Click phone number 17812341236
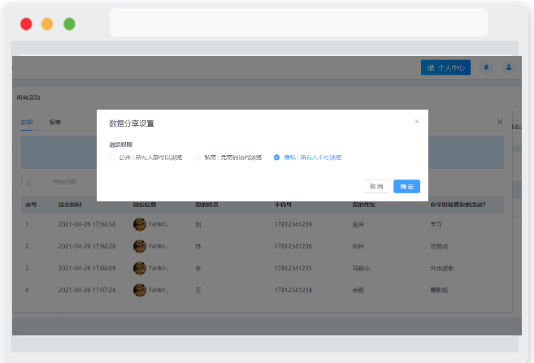This screenshot has height=363, width=534. (x=293, y=246)
